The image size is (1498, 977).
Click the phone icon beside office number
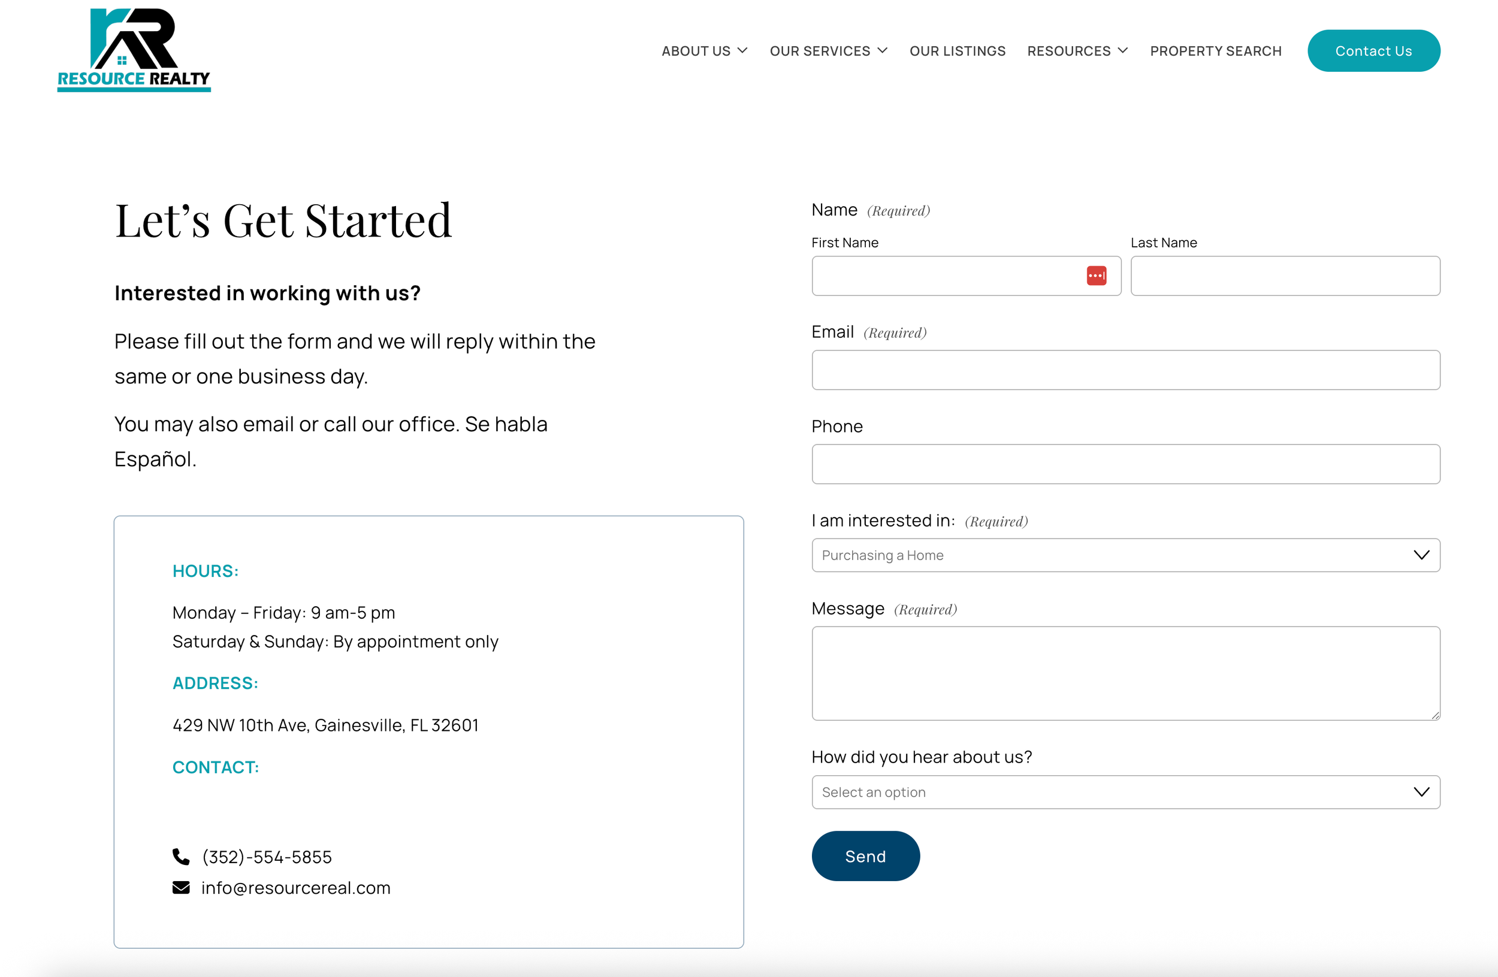coord(180,856)
